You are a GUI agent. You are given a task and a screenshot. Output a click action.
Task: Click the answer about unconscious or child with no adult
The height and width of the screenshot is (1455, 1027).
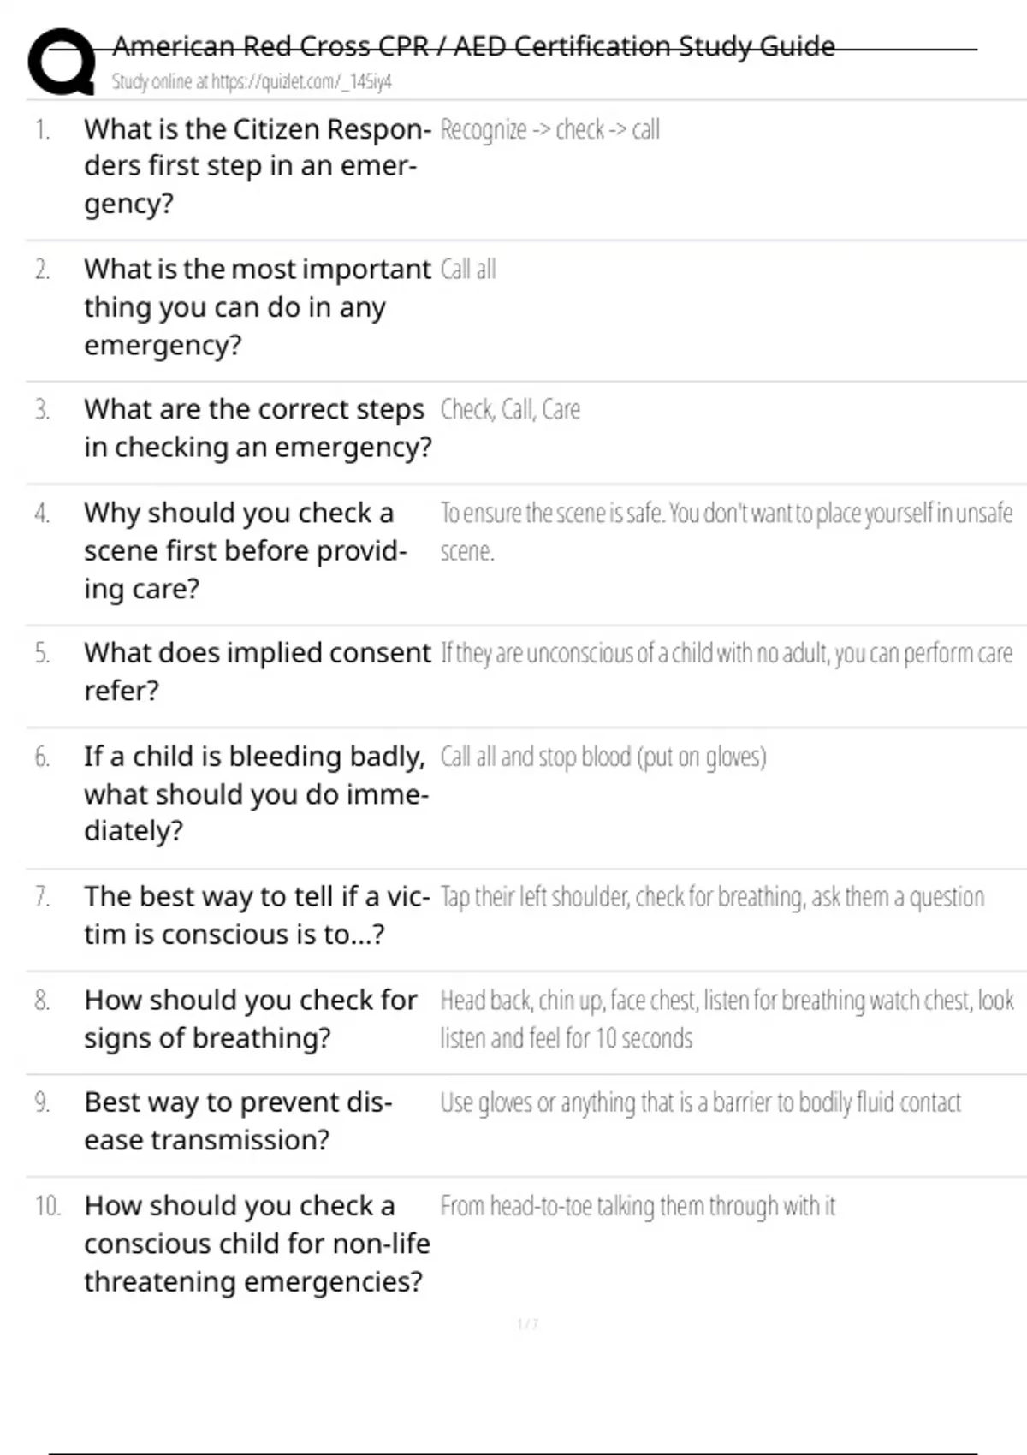coord(726,654)
